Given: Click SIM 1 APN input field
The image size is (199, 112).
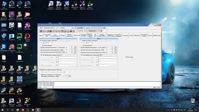Looking at the screenshot, I should 67,58.
